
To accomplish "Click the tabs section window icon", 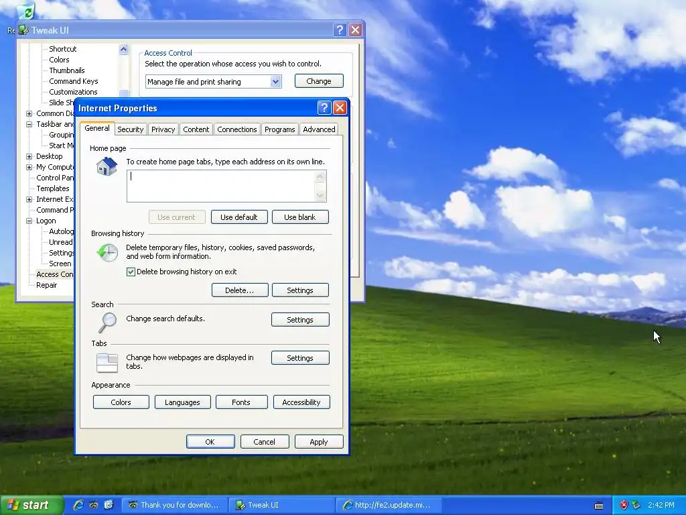I will pyautogui.click(x=107, y=363).
